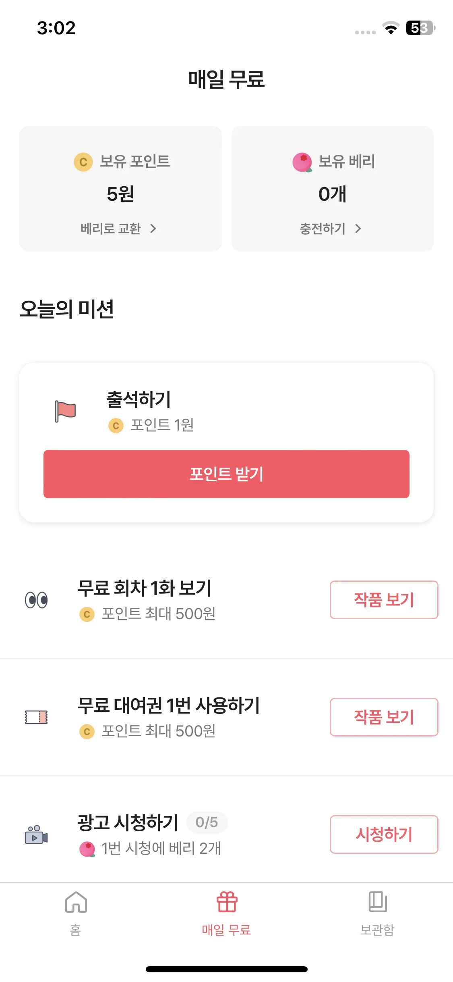The height and width of the screenshot is (982, 453).
Task: Tap 작품 보기 for 무료 대여권 사용하기
Action: (x=384, y=717)
